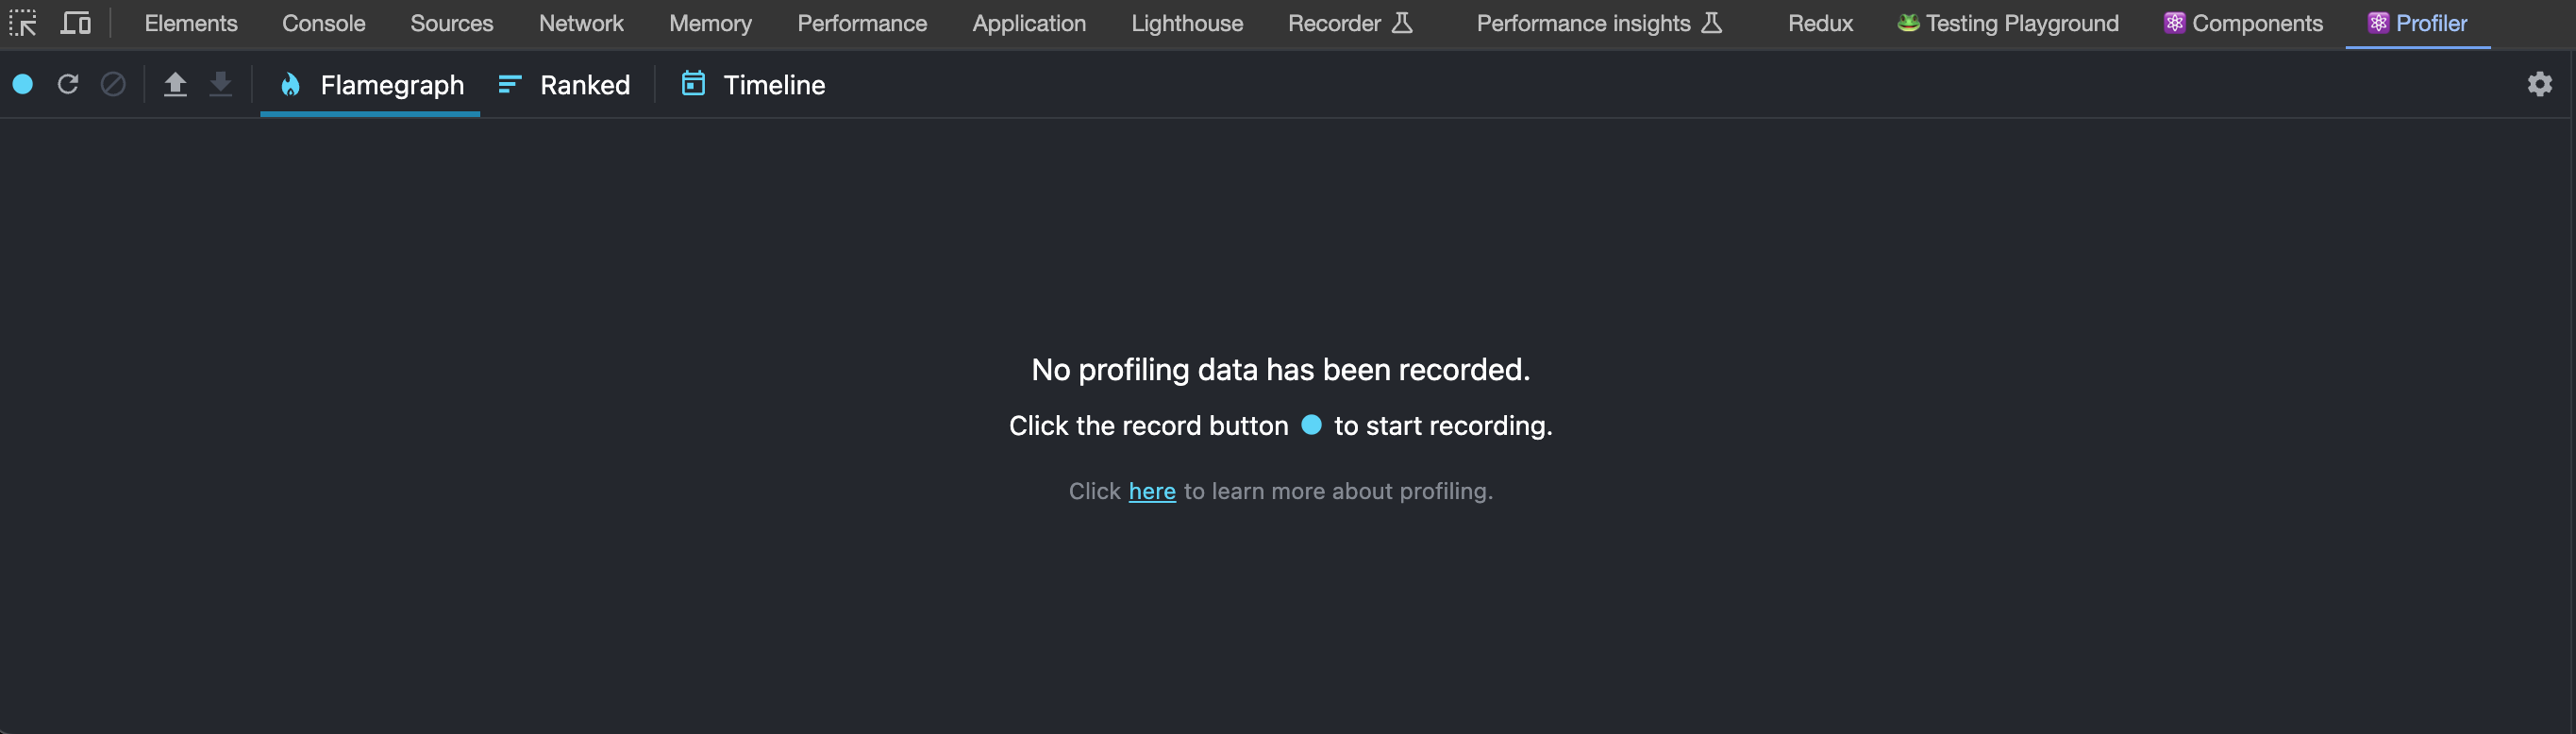
Task: Open the Timeline view
Action: coord(775,85)
